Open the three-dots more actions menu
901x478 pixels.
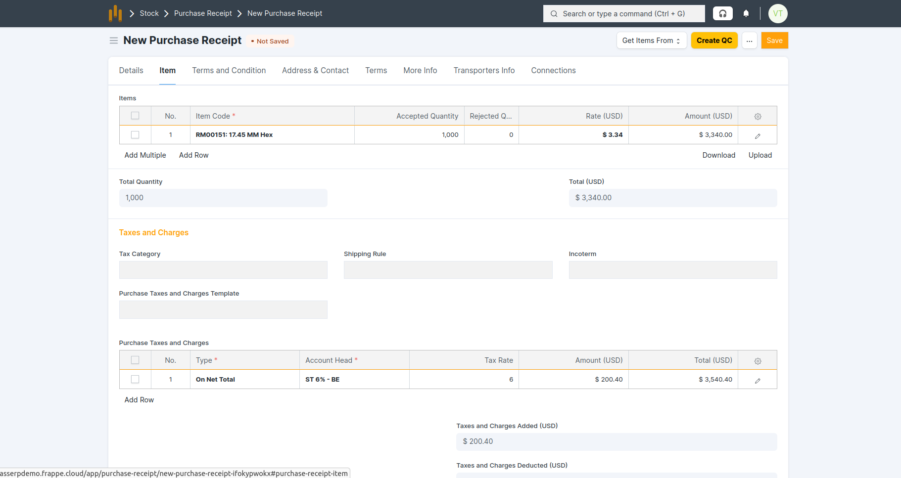coord(749,41)
